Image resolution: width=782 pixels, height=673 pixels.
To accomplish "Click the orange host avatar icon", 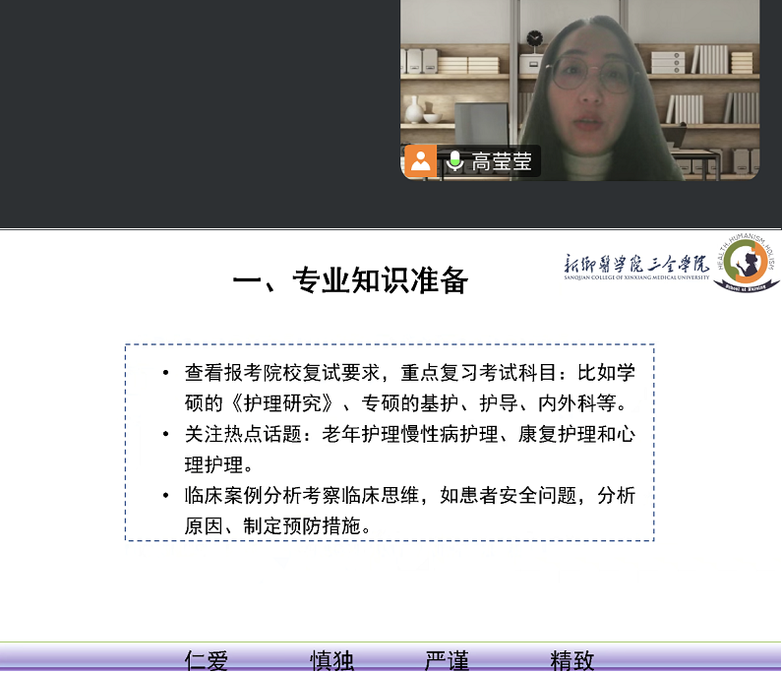I will click(x=421, y=161).
